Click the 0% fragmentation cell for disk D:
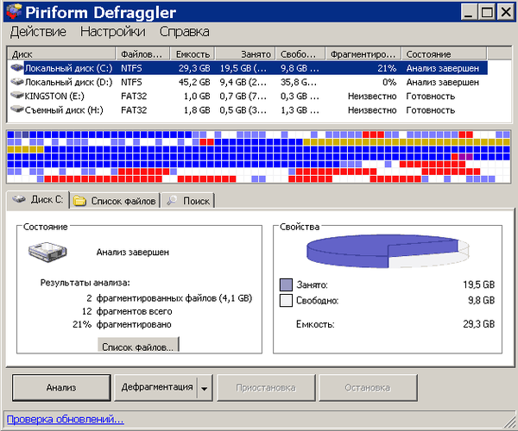 point(389,82)
